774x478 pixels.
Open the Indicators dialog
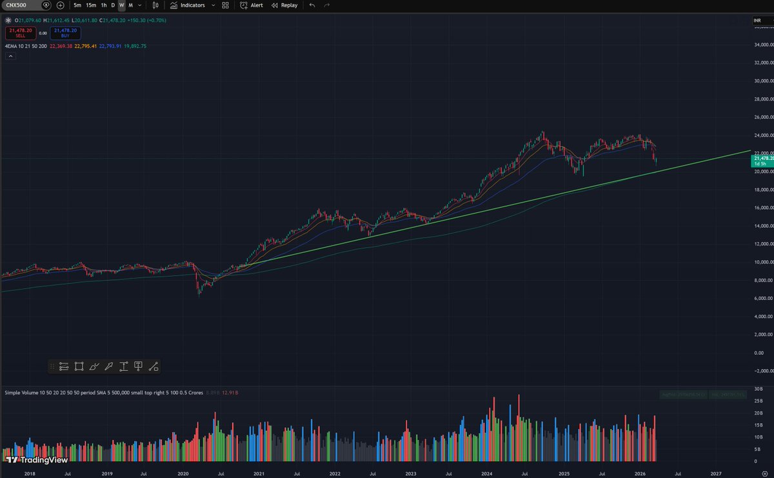click(188, 5)
